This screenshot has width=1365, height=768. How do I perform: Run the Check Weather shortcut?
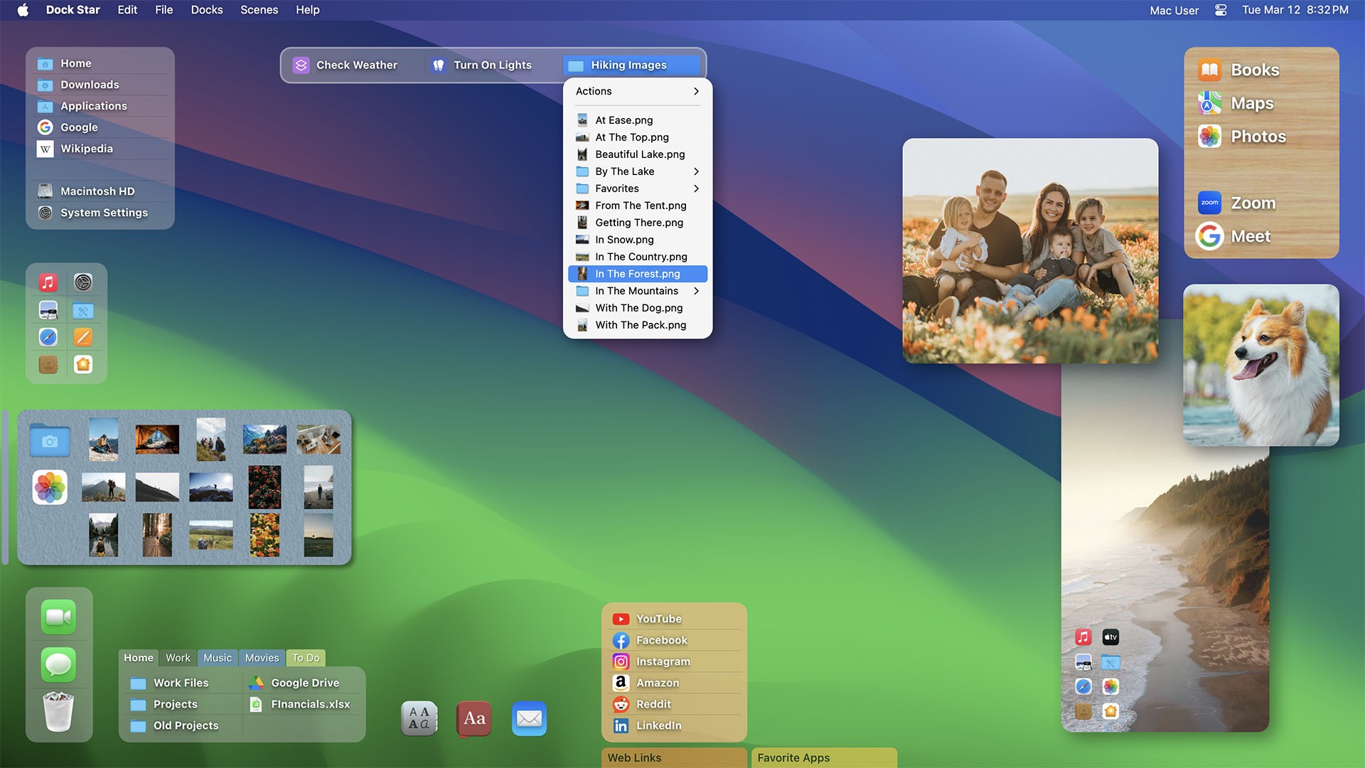[346, 65]
